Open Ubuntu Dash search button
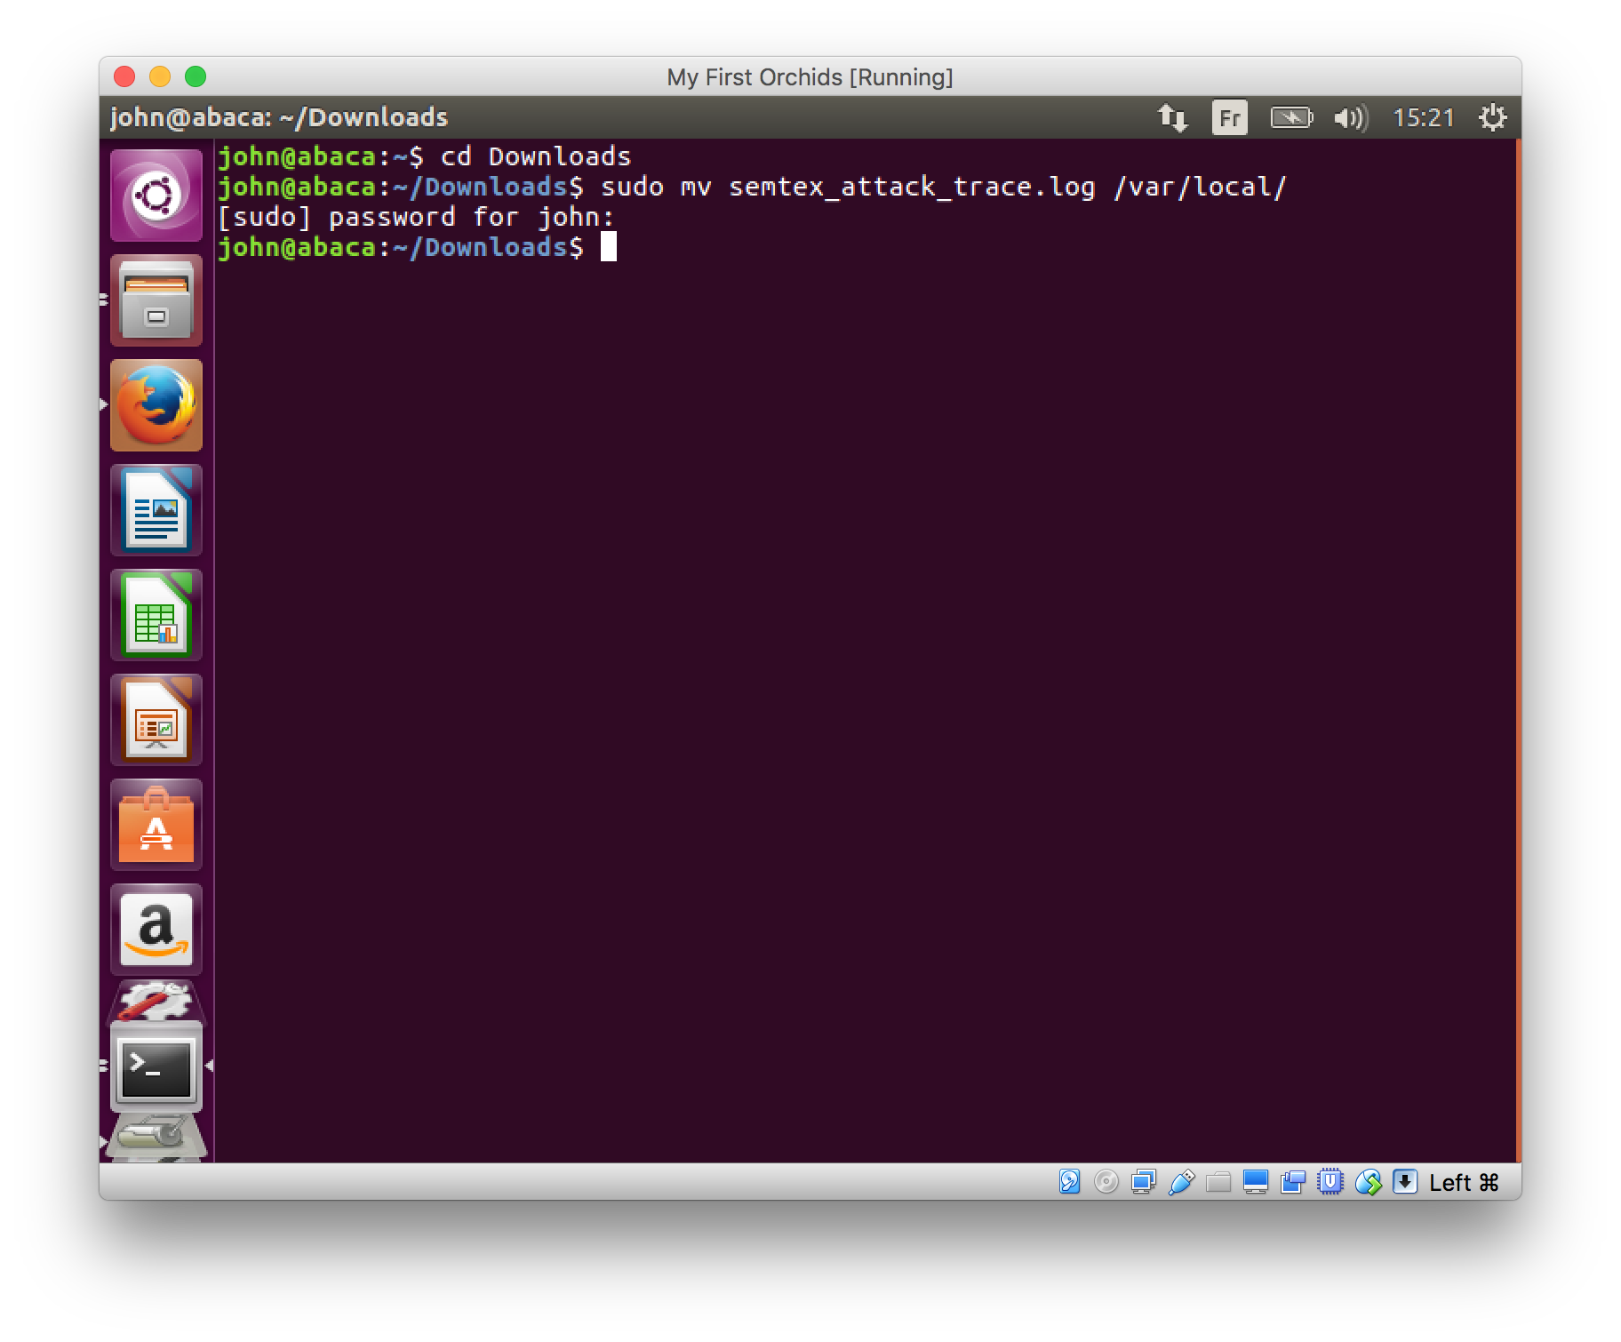Viewport: 1621px width, 1342px height. 156,196
